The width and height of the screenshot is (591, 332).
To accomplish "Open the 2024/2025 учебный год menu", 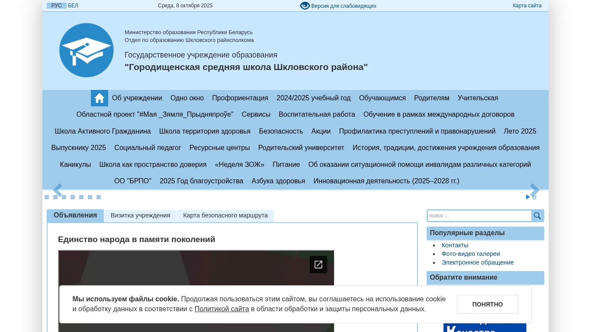I will tap(314, 98).
